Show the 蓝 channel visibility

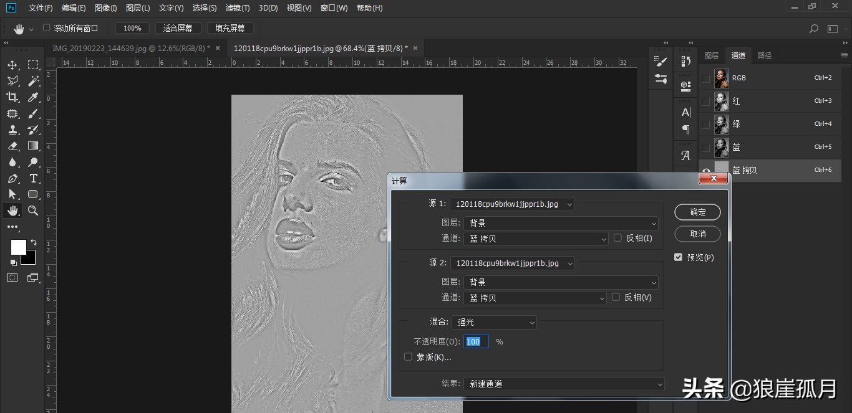click(x=705, y=147)
